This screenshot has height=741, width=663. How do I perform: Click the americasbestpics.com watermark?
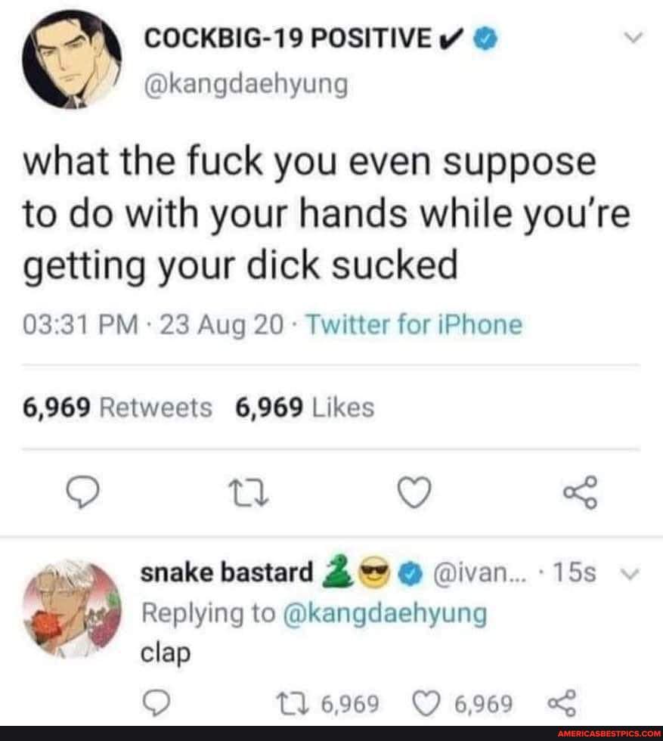609,733
